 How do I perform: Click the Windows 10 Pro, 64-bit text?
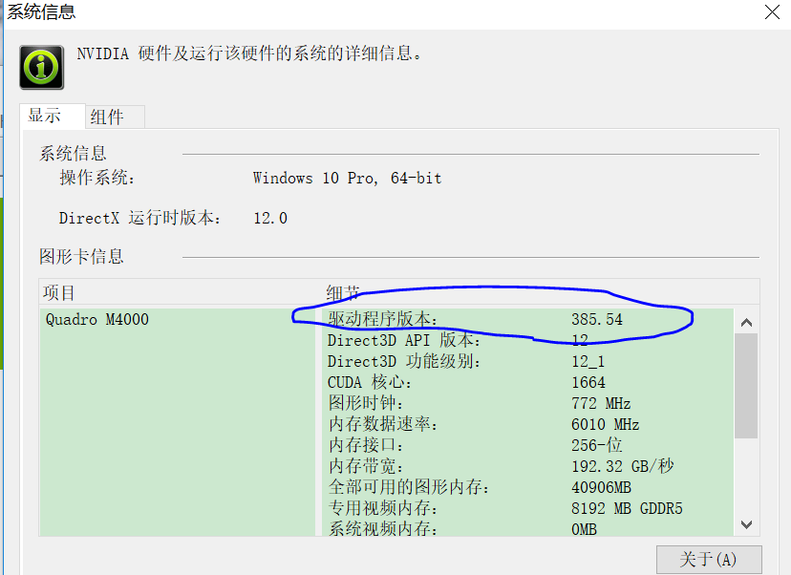[347, 178]
